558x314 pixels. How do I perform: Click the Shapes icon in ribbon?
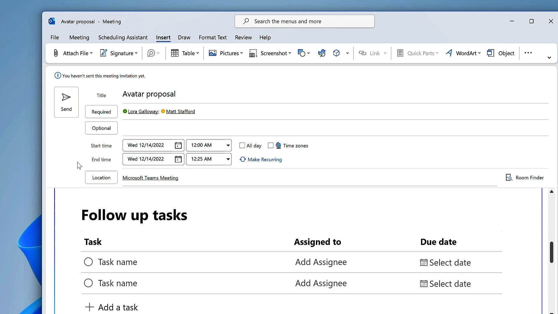pyautogui.click(x=301, y=53)
